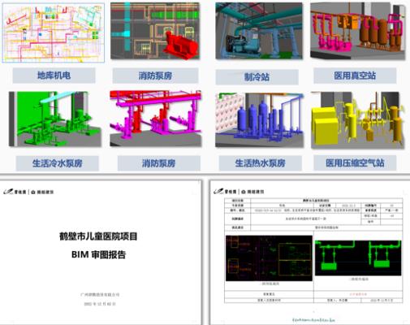410x325 pixels.
Task: Click the lower 消防泵房 label
Action: tap(159, 163)
